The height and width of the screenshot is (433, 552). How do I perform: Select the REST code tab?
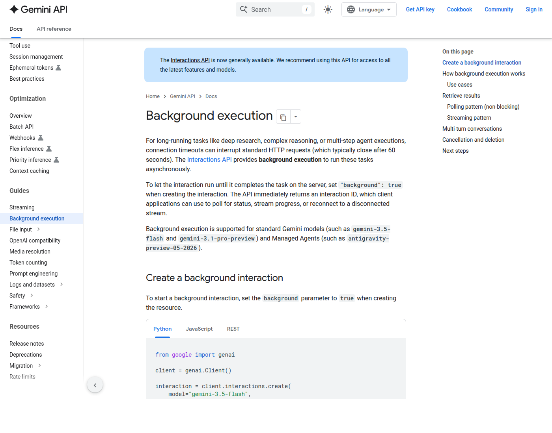(233, 329)
